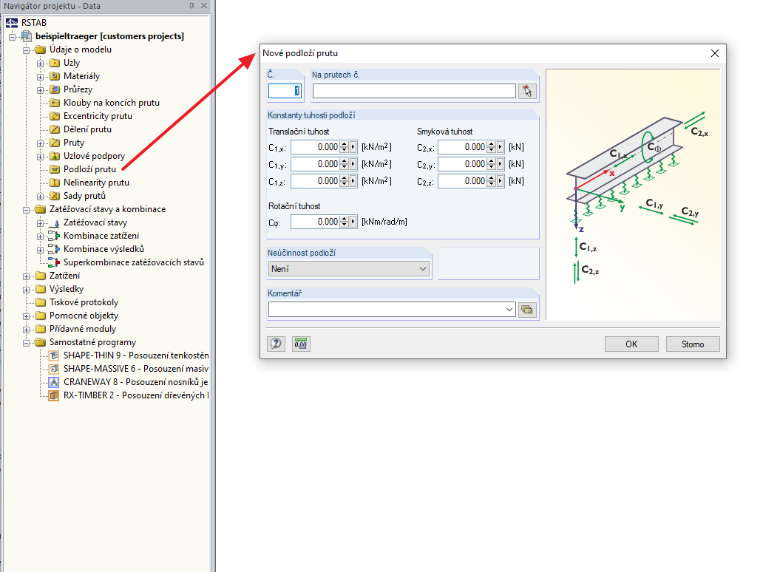
Task: Close the Navigátor projektu panel
Action: 204,6
